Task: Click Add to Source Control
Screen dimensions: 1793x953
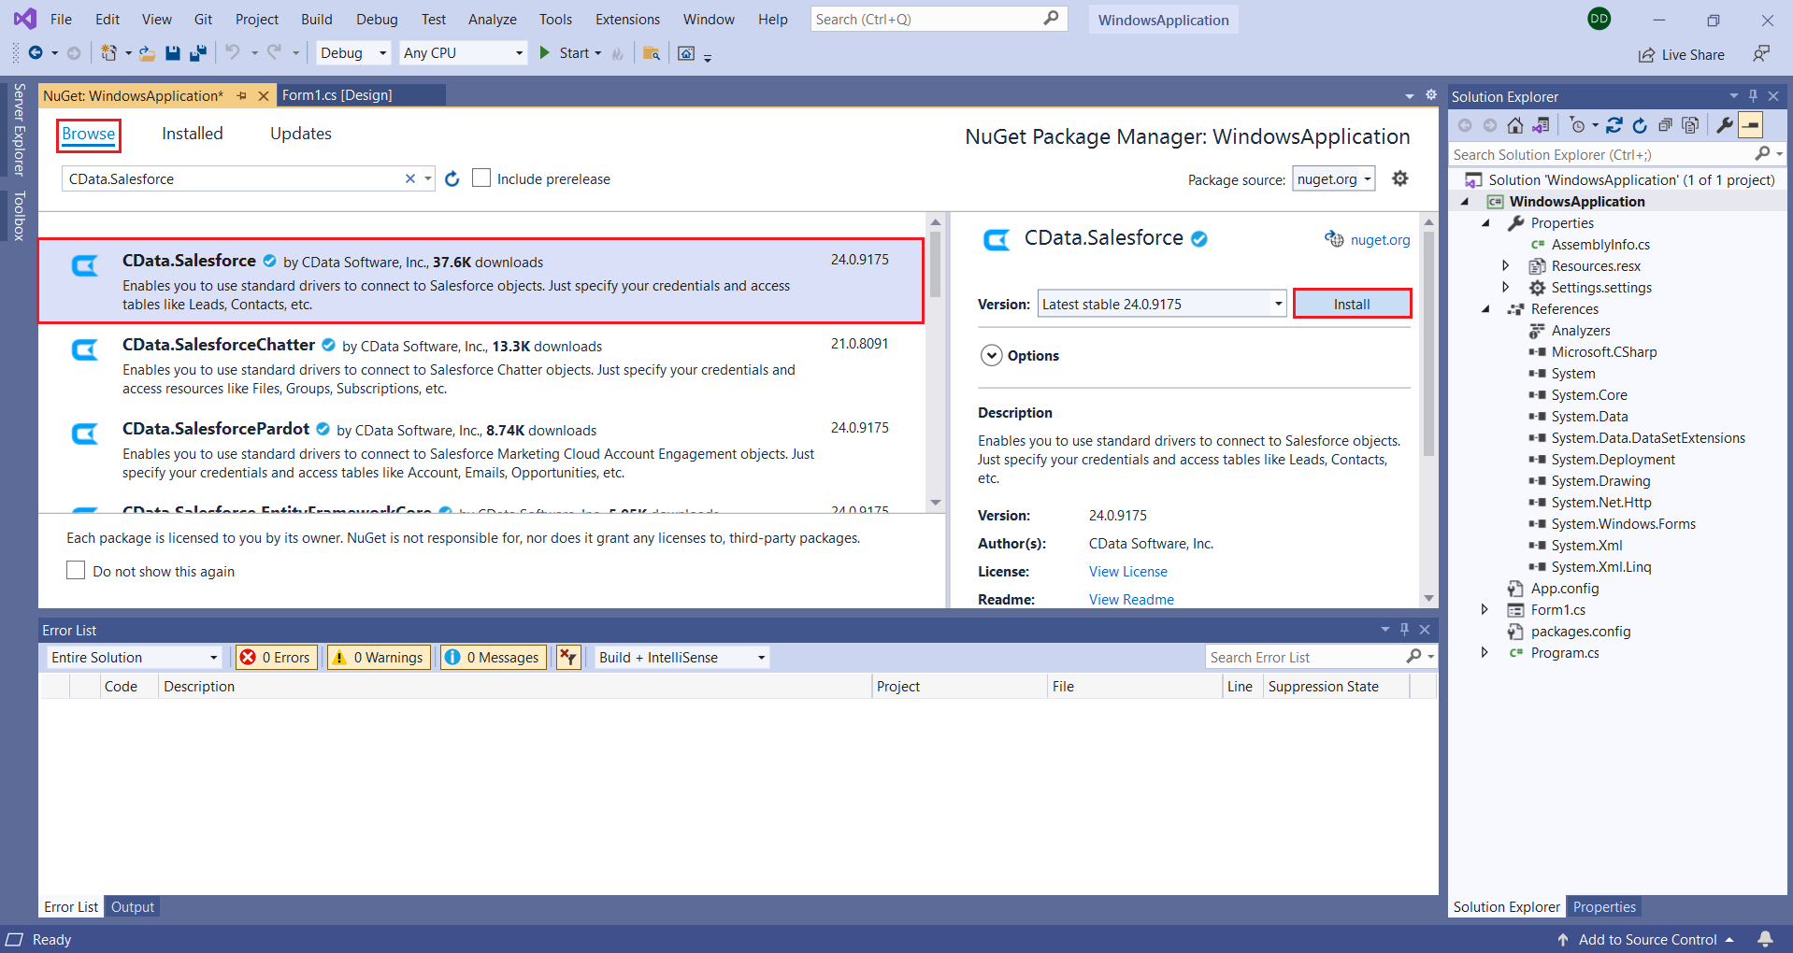Action: (1647, 939)
